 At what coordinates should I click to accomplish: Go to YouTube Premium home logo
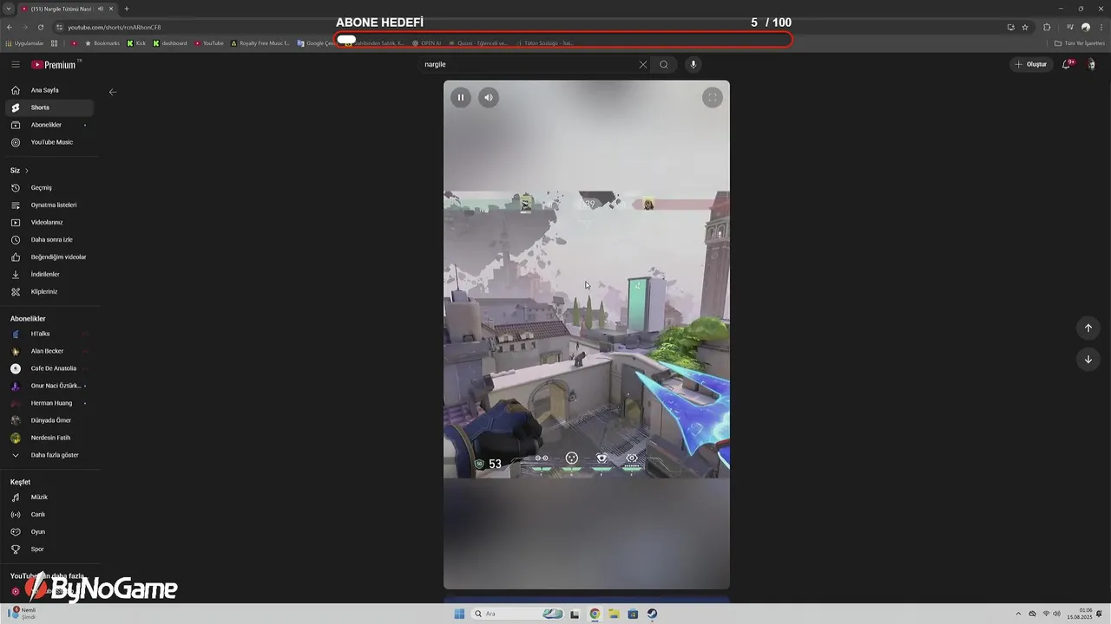coord(56,64)
